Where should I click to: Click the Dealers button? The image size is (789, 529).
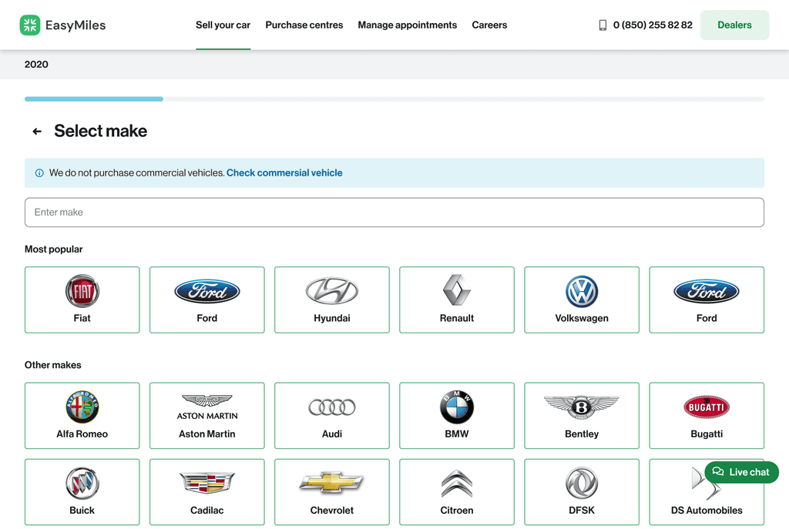pos(734,25)
